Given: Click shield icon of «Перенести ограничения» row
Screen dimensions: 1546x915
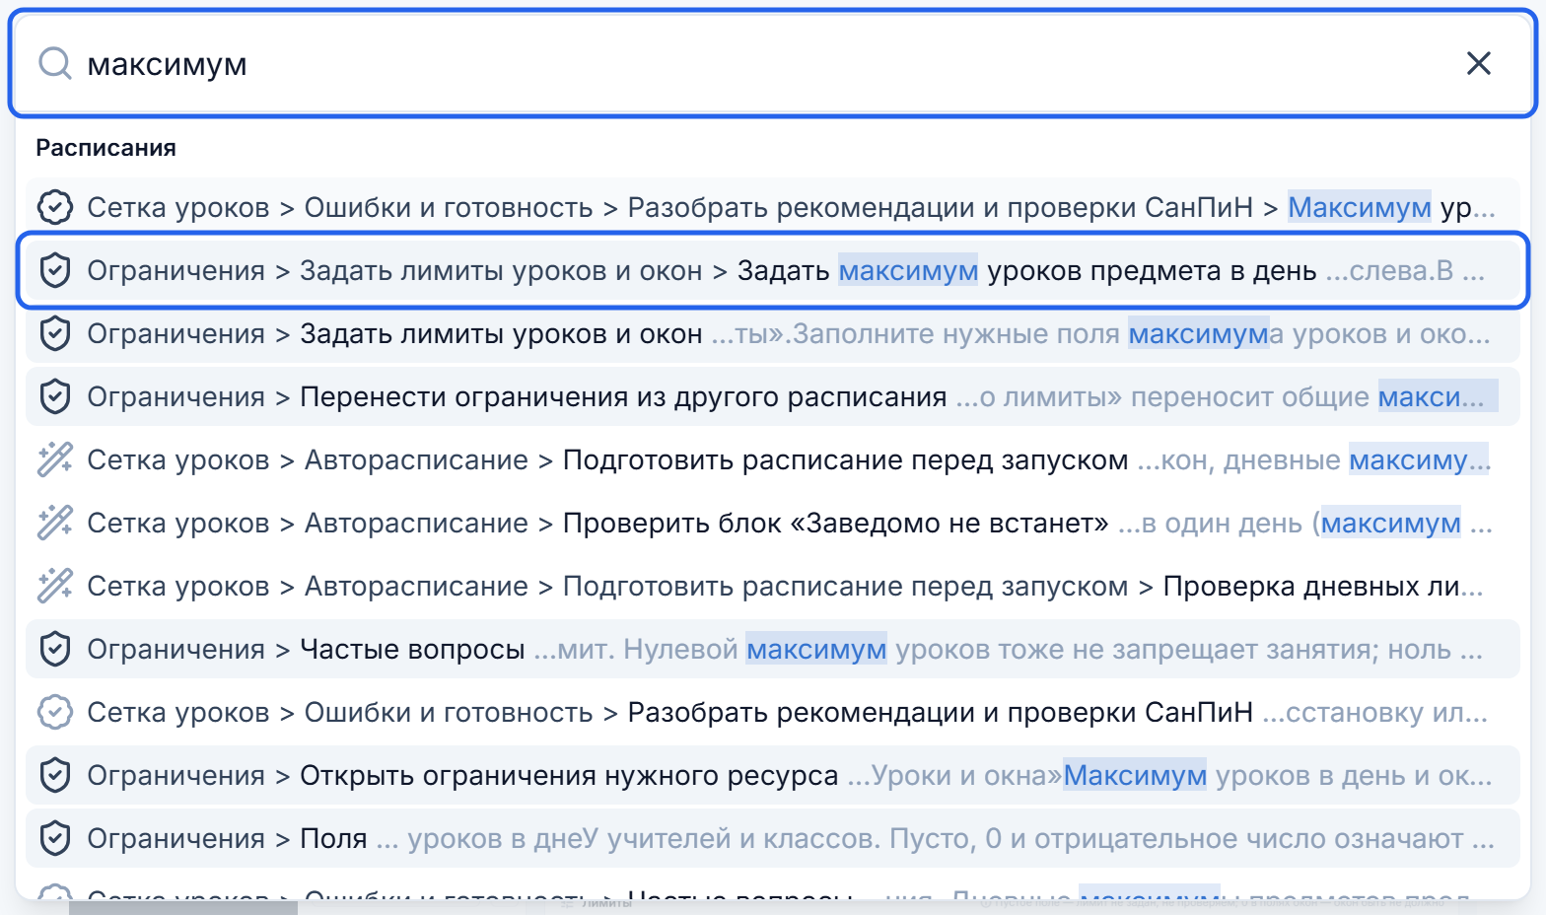Looking at the screenshot, I should pos(55,396).
